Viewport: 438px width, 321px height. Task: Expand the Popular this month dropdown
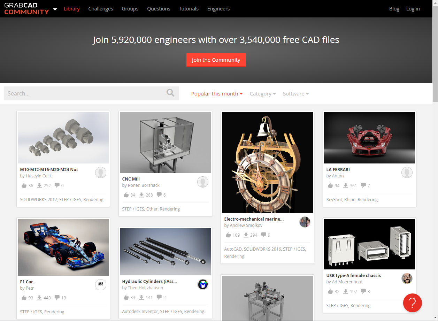217,94
